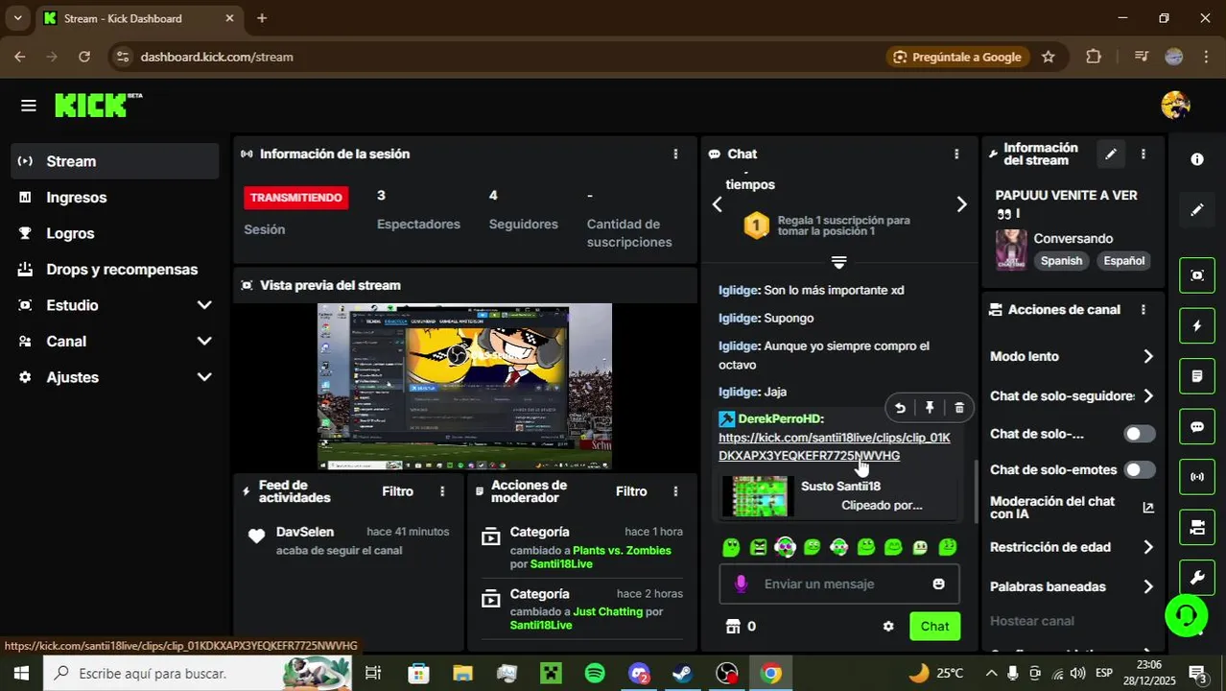Open Información del stream three-dot menu
The image size is (1226, 691).
[x=1143, y=154]
